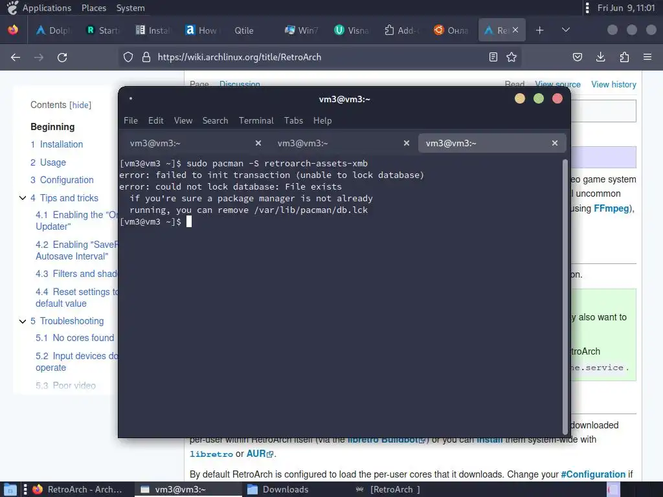This screenshot has width=663, height=497.
Task: Open Tips and tricks contents link
Action: coord(64,198)
